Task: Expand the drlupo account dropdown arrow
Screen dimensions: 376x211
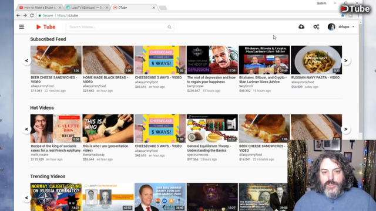Action: pos(353,27)
